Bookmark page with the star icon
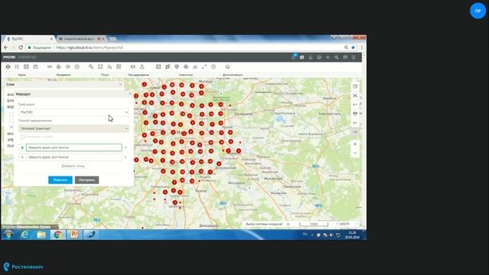The height and width of the screenshot is (275, 489). [353, 47]
